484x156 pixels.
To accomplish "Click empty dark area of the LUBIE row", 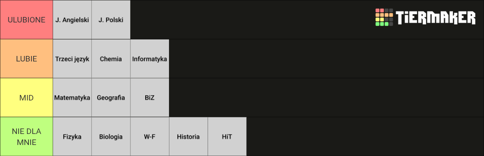I will [326, 58].
